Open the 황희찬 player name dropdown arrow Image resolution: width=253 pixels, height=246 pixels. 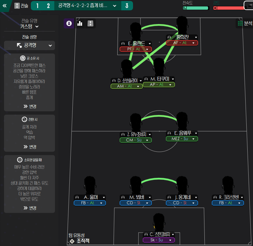196,37
